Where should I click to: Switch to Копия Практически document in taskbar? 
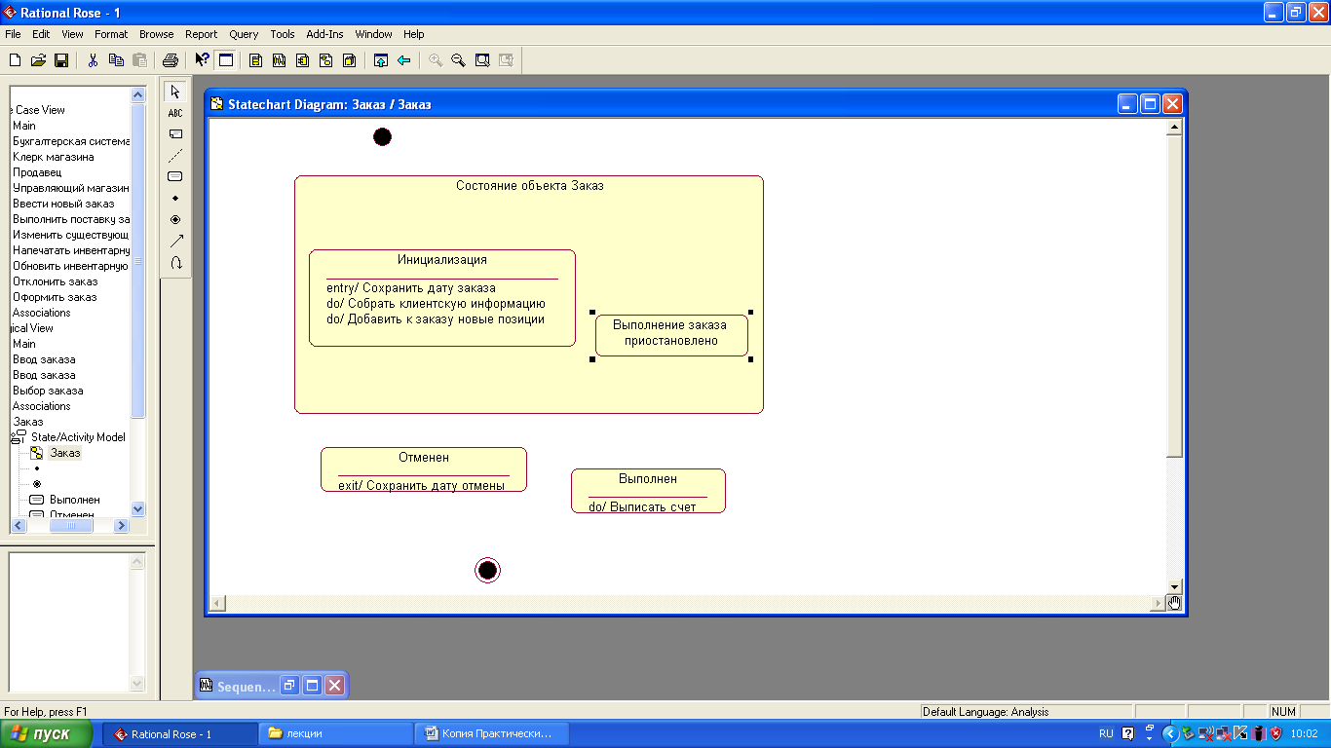click(492, 734)
